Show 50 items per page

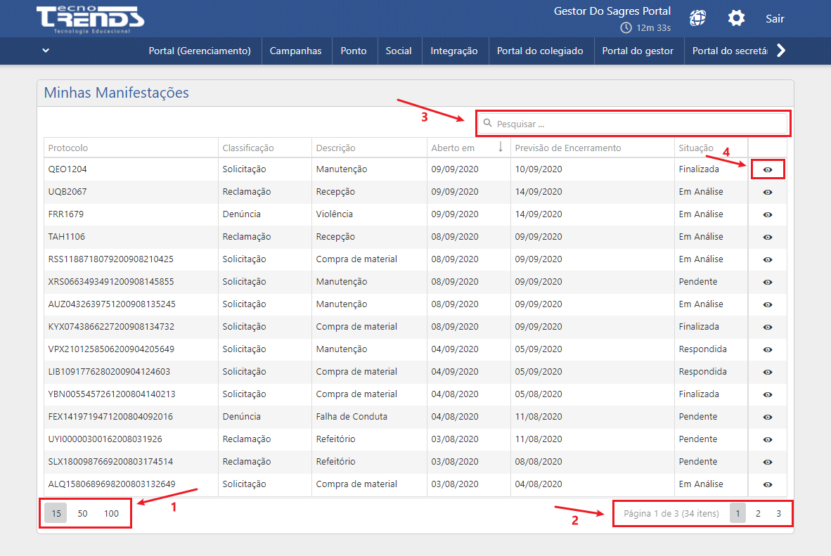pos(82,513)
